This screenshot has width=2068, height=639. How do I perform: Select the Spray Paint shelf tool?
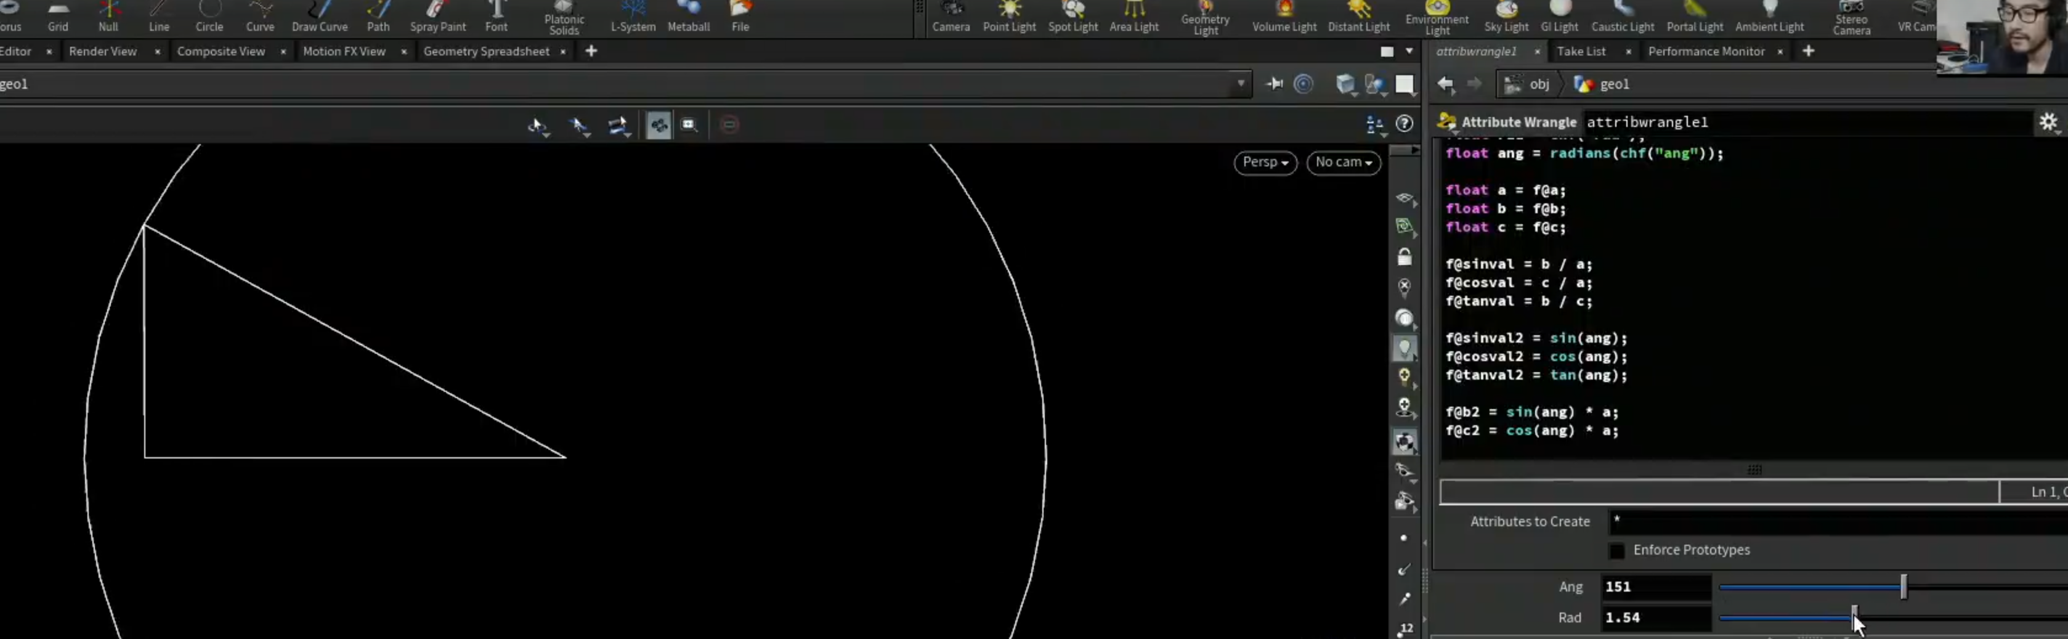coord(437,17)
